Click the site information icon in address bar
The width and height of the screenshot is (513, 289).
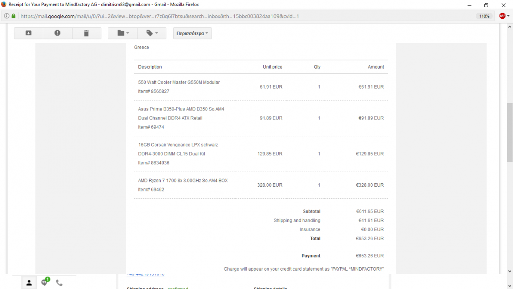[x=6, y=16]
